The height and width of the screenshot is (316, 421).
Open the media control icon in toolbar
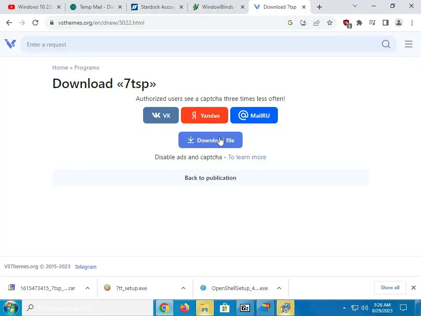pos(372,23)
